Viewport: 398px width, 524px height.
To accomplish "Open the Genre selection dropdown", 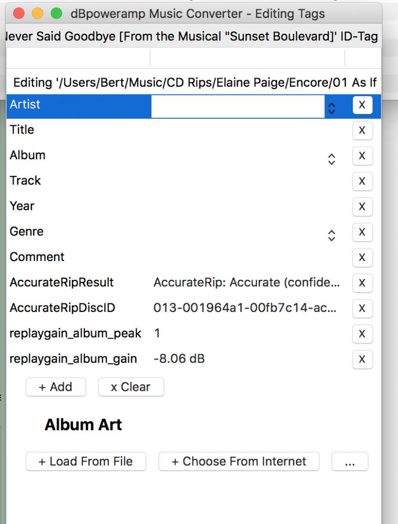I will coord(331,235).
